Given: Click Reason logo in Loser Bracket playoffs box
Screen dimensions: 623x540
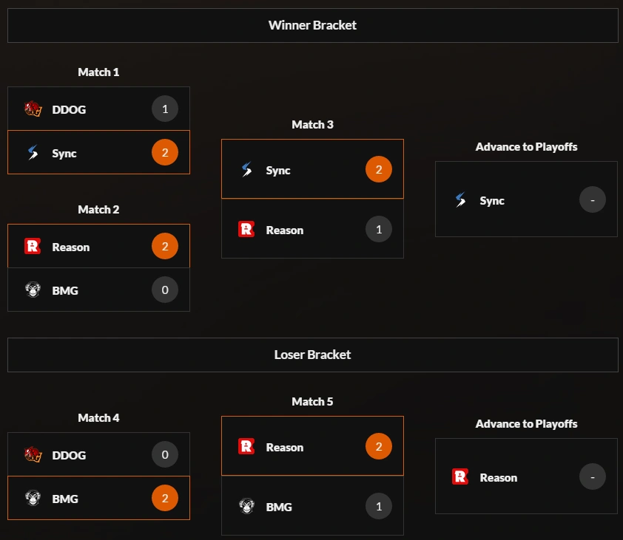Looking at the screenshot, I should (460, 477).
